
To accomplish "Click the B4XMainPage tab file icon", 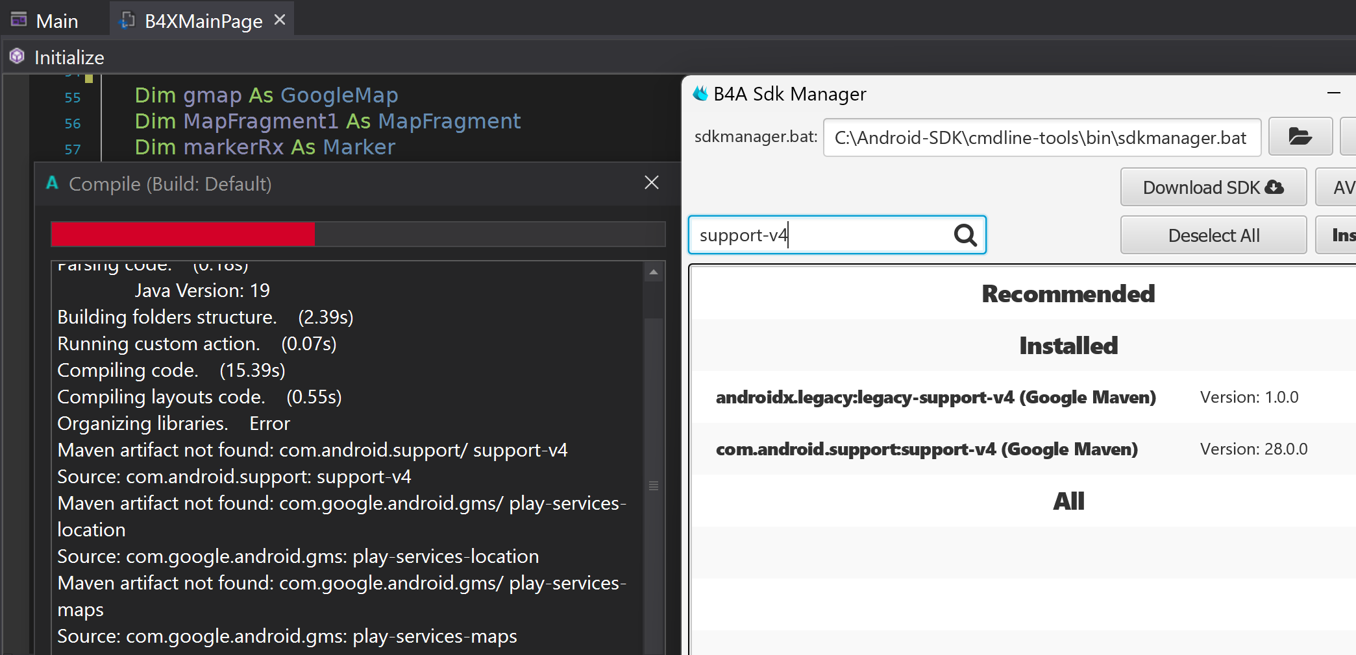I will coord(127,21).
